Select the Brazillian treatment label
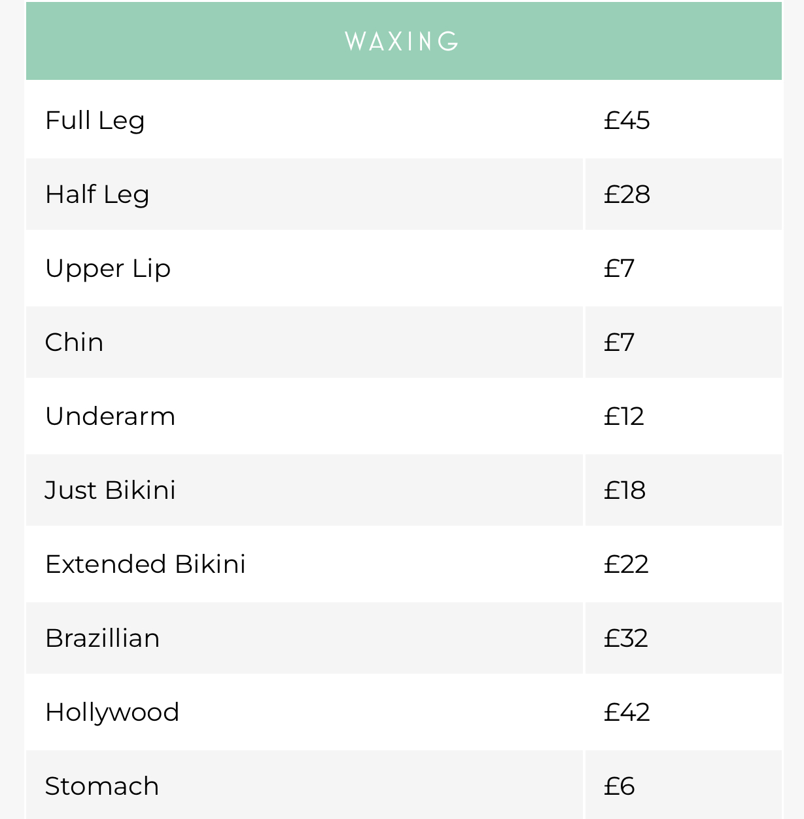804x819 pixels. [103, 638]
